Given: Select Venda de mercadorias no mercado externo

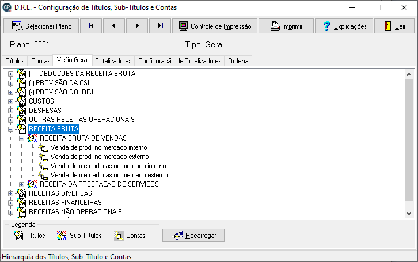Looking at the screenshot, I should tap(109, 175).
